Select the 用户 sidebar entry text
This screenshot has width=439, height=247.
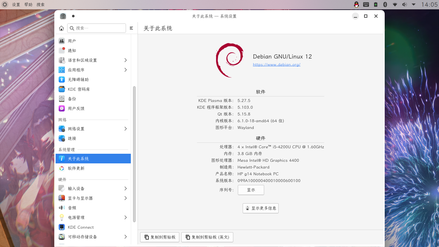tap(72, 41)
